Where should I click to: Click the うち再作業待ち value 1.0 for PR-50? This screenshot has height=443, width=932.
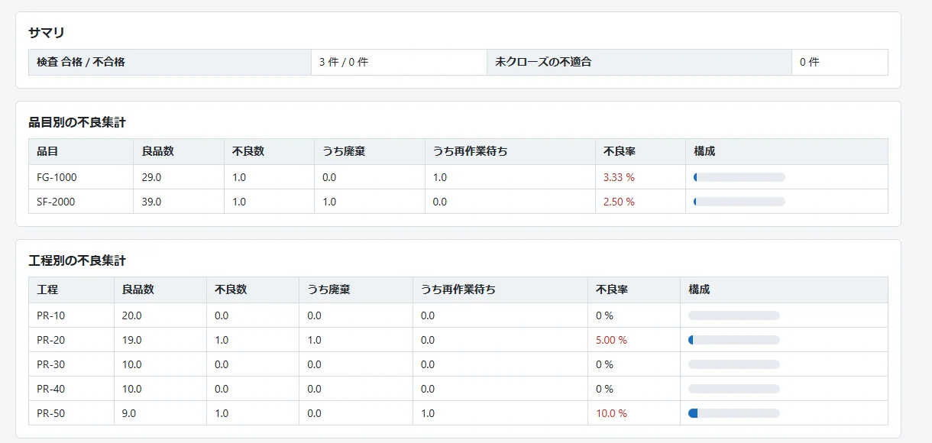(x=428, y=413)
